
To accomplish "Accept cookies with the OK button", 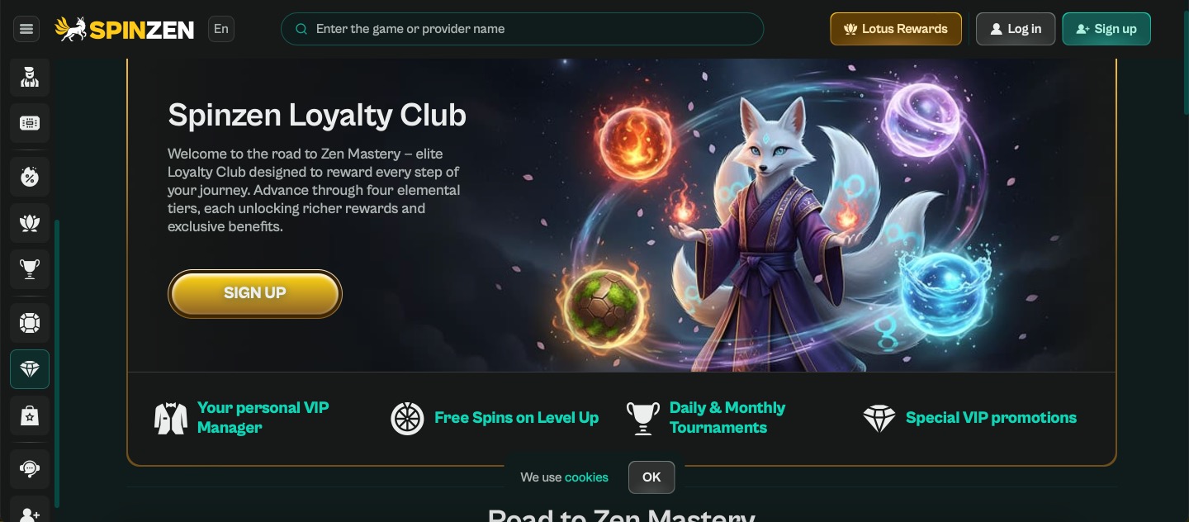I will 651,477.
